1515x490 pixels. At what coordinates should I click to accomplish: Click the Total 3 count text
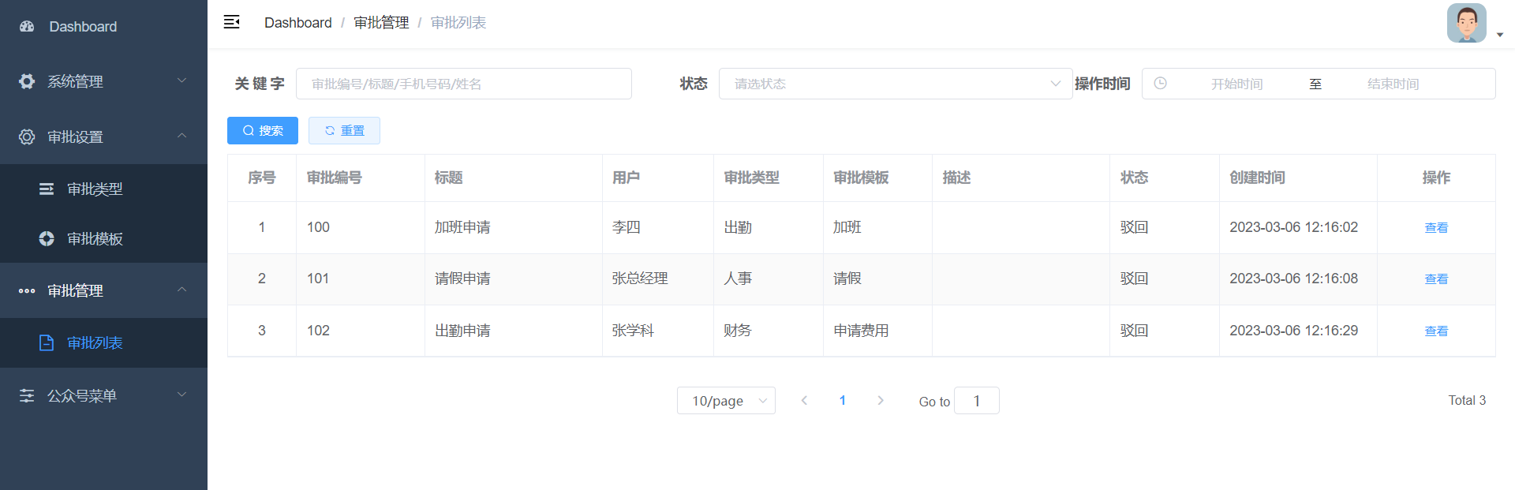(x=1467, y=400)
